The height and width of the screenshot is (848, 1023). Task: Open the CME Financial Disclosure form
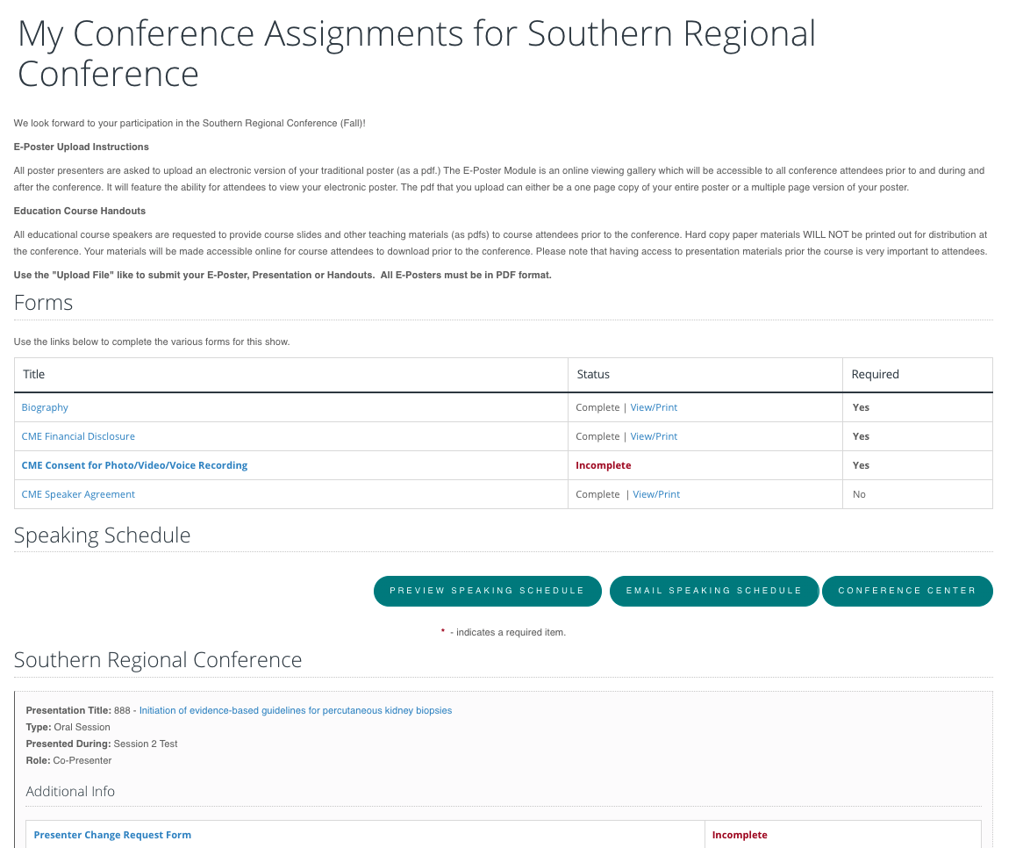click(78, 436)
